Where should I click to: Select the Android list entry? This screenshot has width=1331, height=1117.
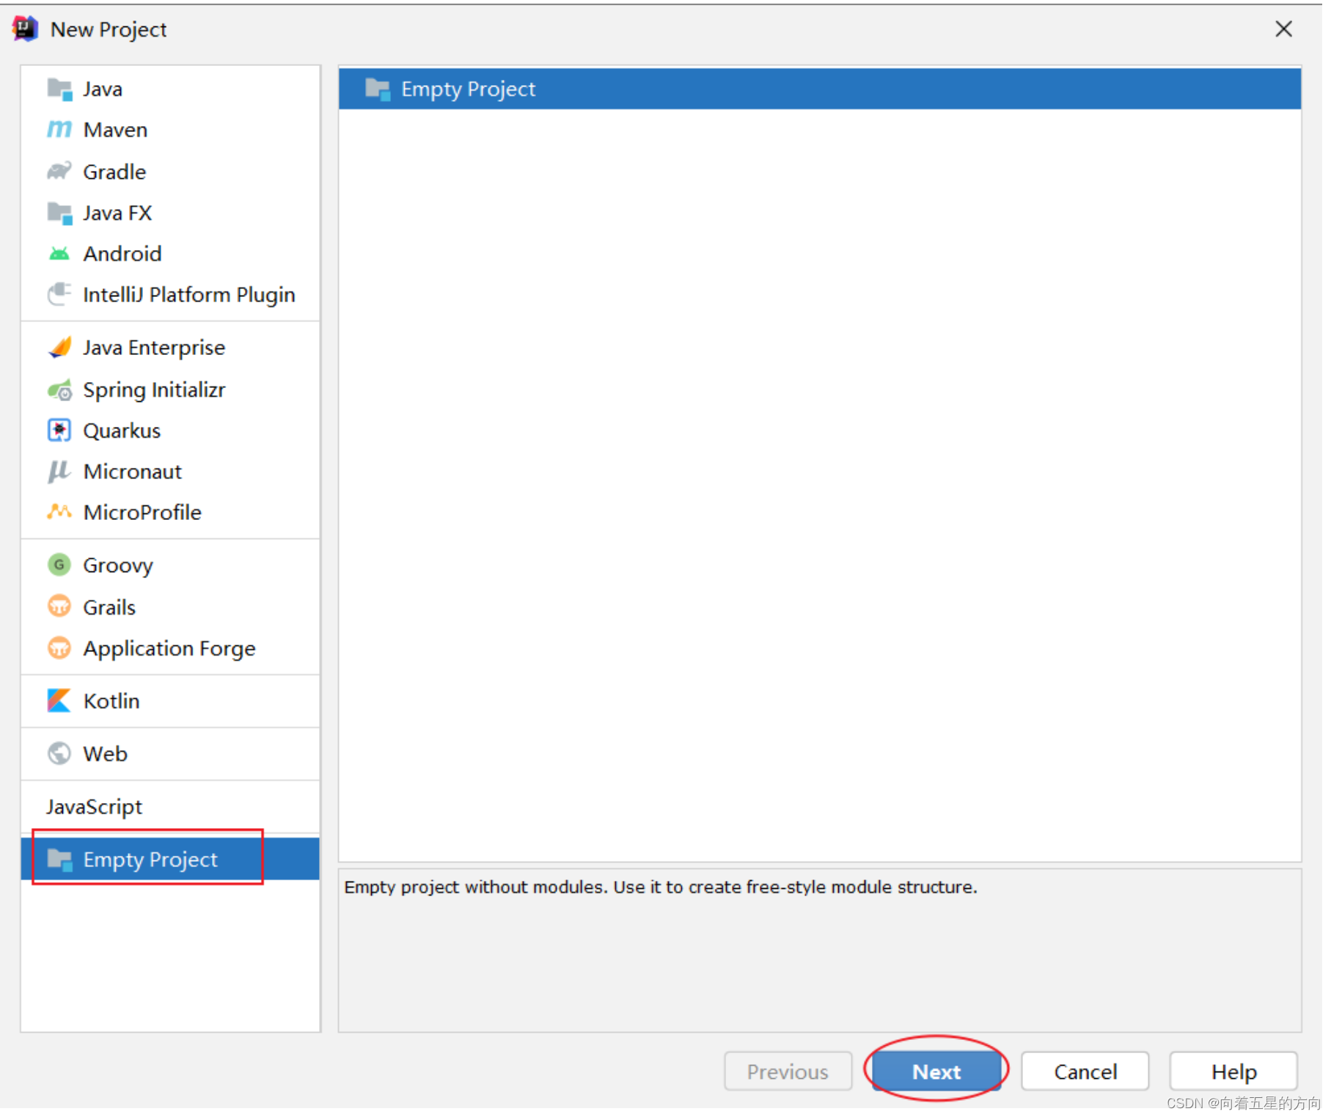tap(170, 254)
